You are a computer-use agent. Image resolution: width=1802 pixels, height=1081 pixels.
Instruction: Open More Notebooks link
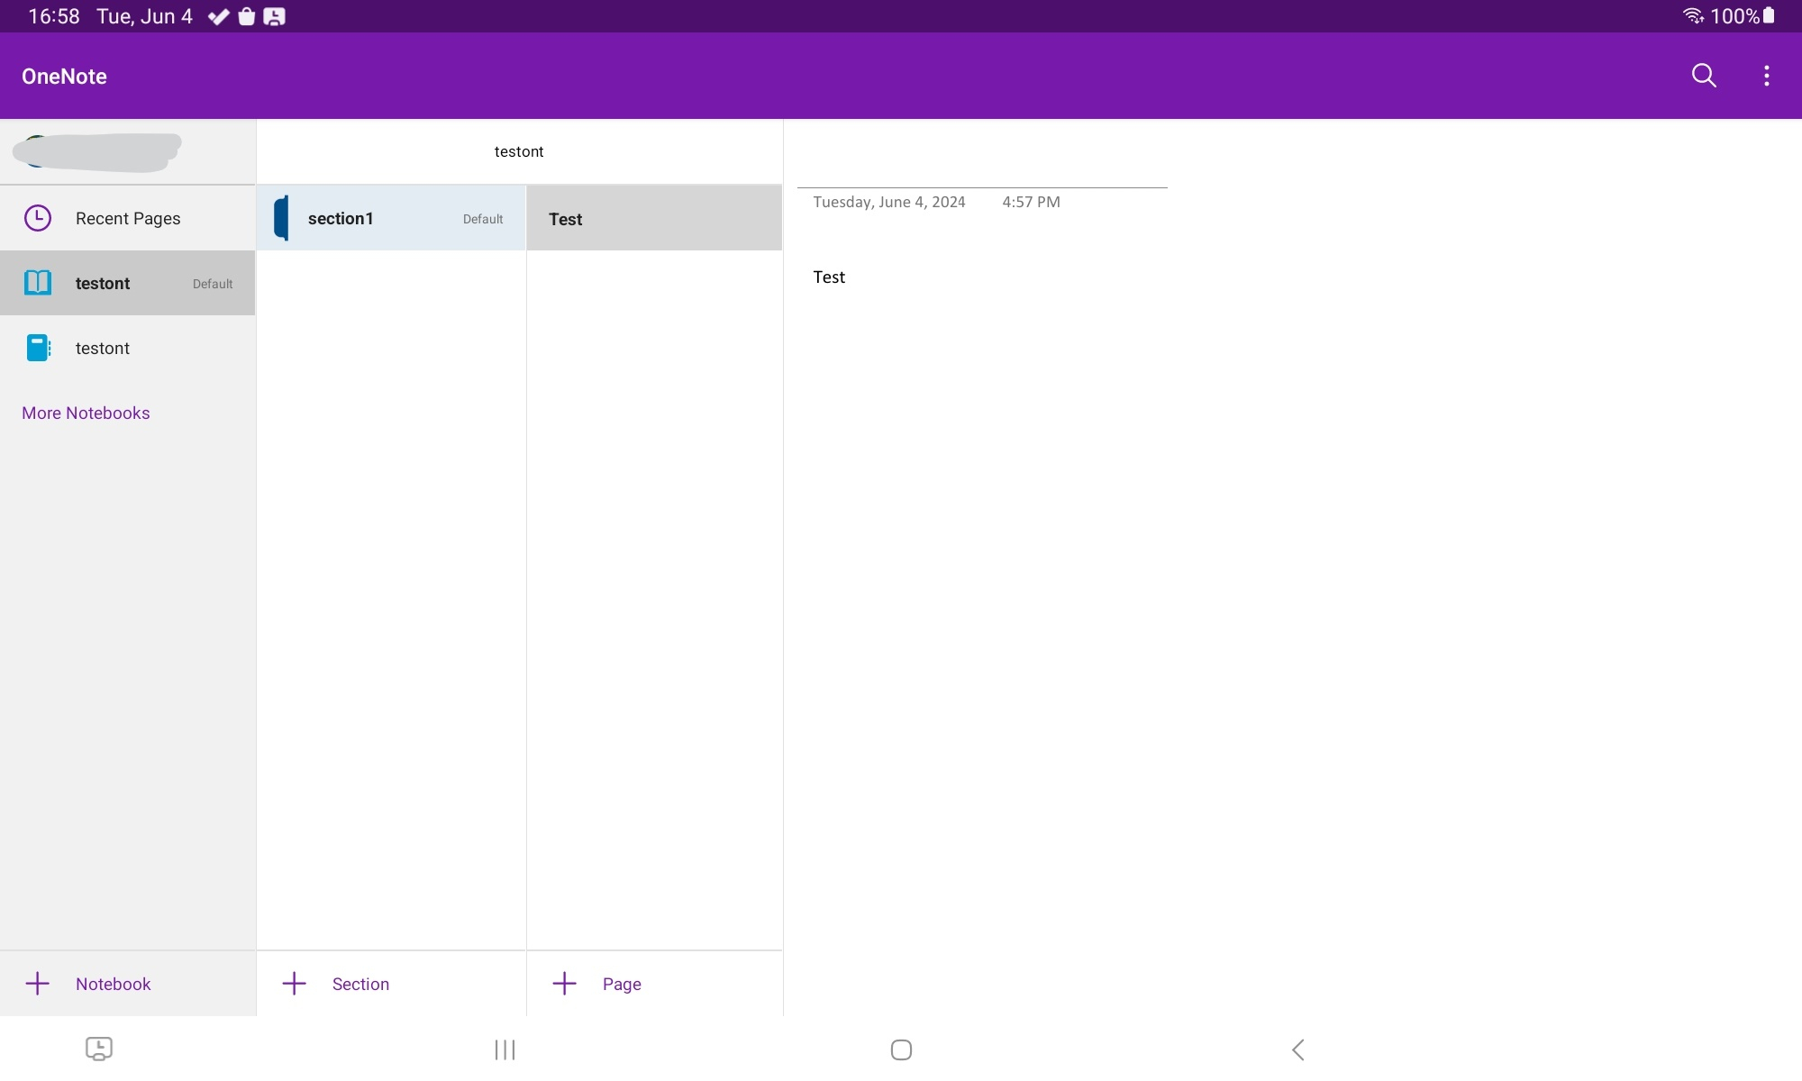coord(86,413)
